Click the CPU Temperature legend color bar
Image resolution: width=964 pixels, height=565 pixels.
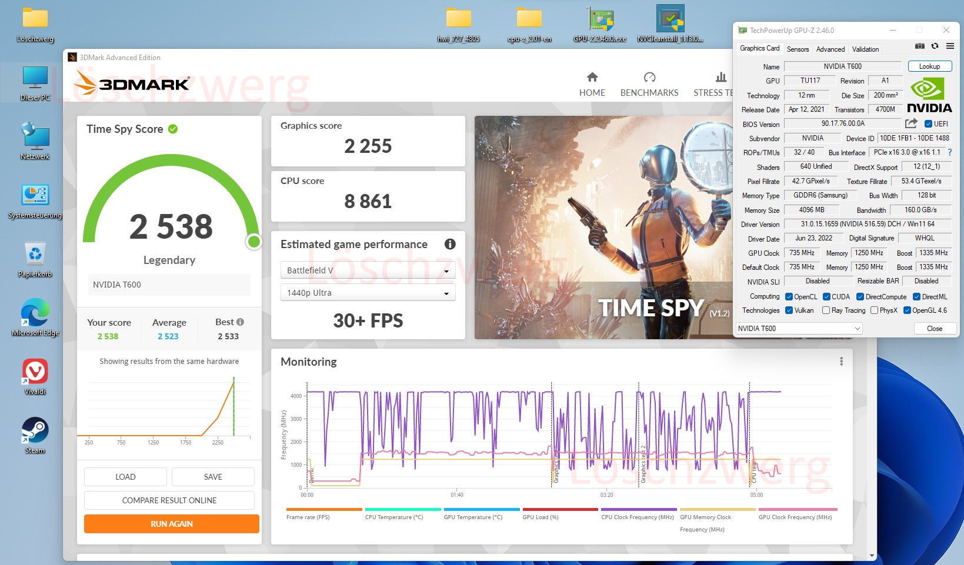click(403, 509)
